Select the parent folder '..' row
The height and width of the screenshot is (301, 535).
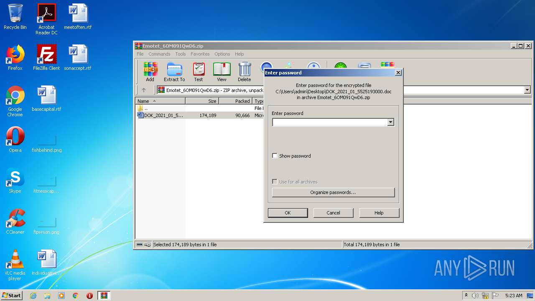(200, 108)
